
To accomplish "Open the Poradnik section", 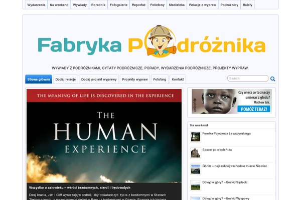I will [x=98, y=5].
